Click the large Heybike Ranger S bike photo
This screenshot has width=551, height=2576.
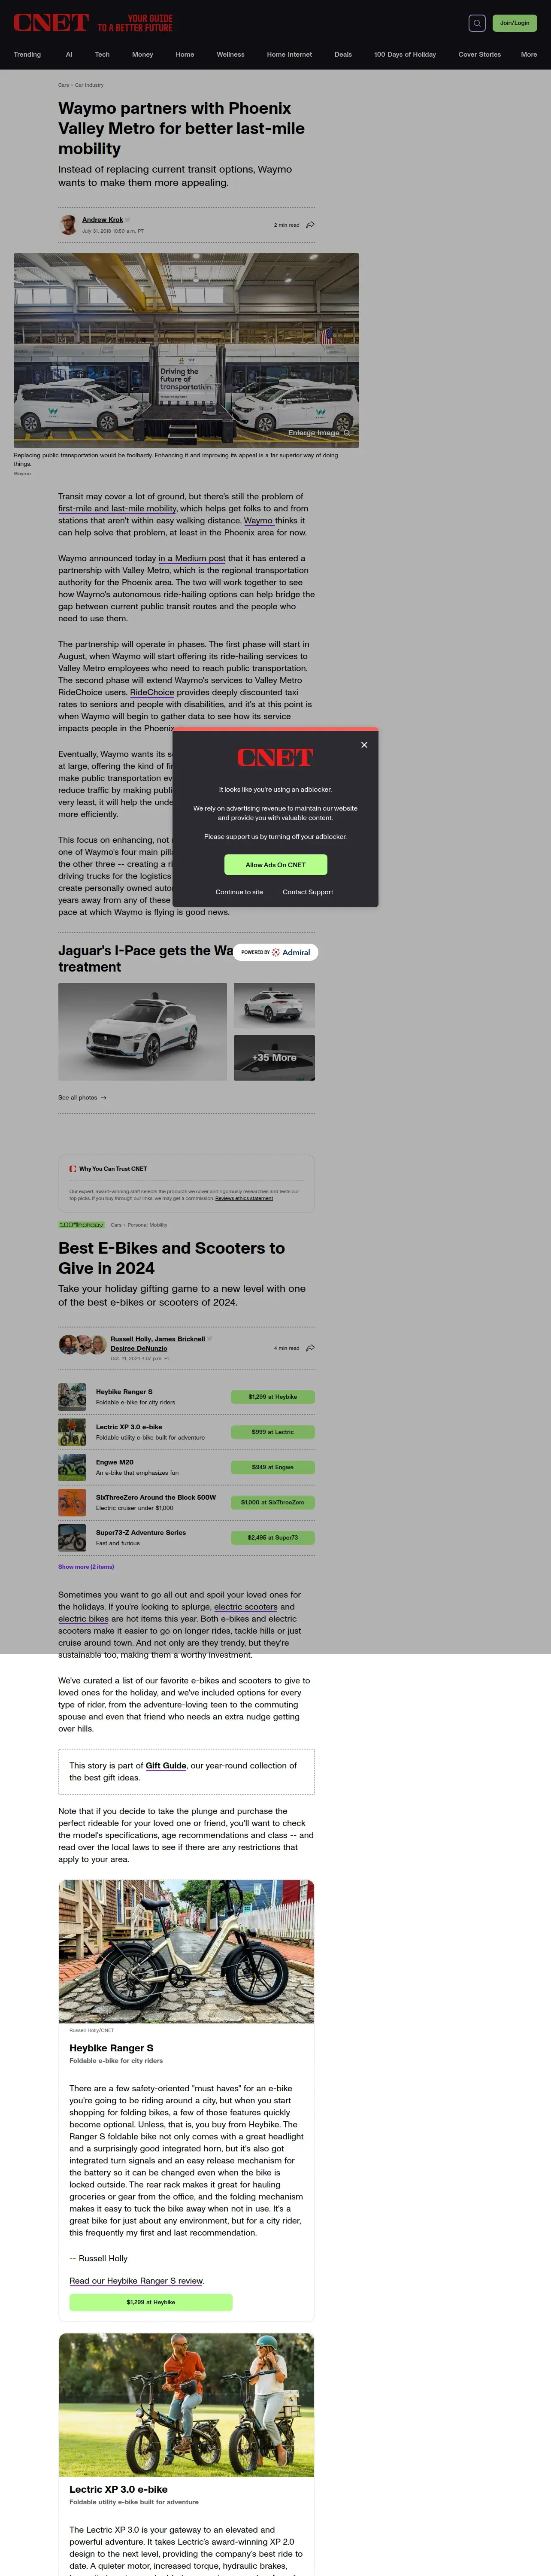tap(186, 1952)
